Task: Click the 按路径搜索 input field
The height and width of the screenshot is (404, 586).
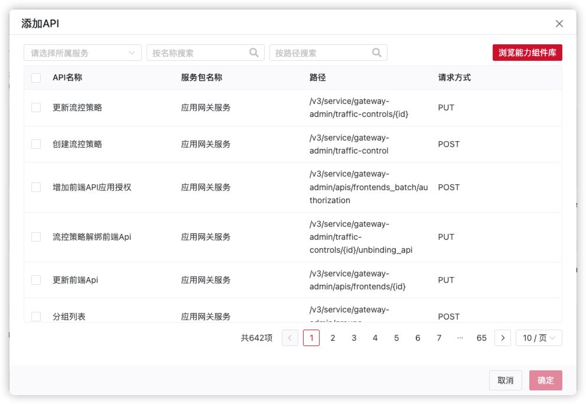Action: (322, 52)
